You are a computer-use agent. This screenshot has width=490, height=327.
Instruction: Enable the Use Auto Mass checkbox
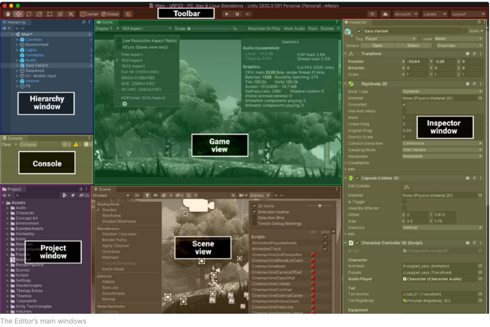pyautogui.click(x=404, y=111)
